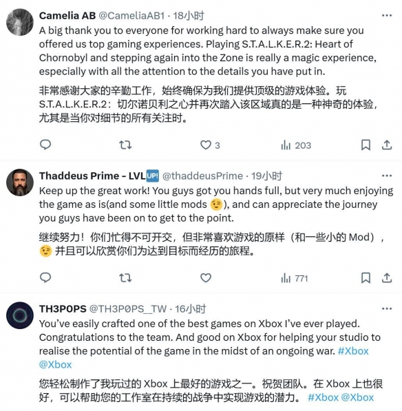Reply to Camelia AB's tweet
Viewport: 402px width, 411px height.
(45, 145)
